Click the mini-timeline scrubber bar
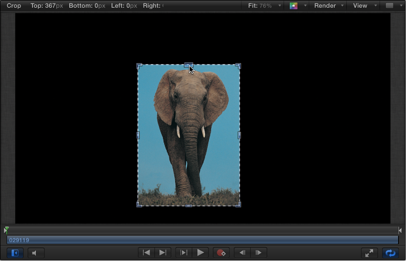 click(x=203, y=230)
